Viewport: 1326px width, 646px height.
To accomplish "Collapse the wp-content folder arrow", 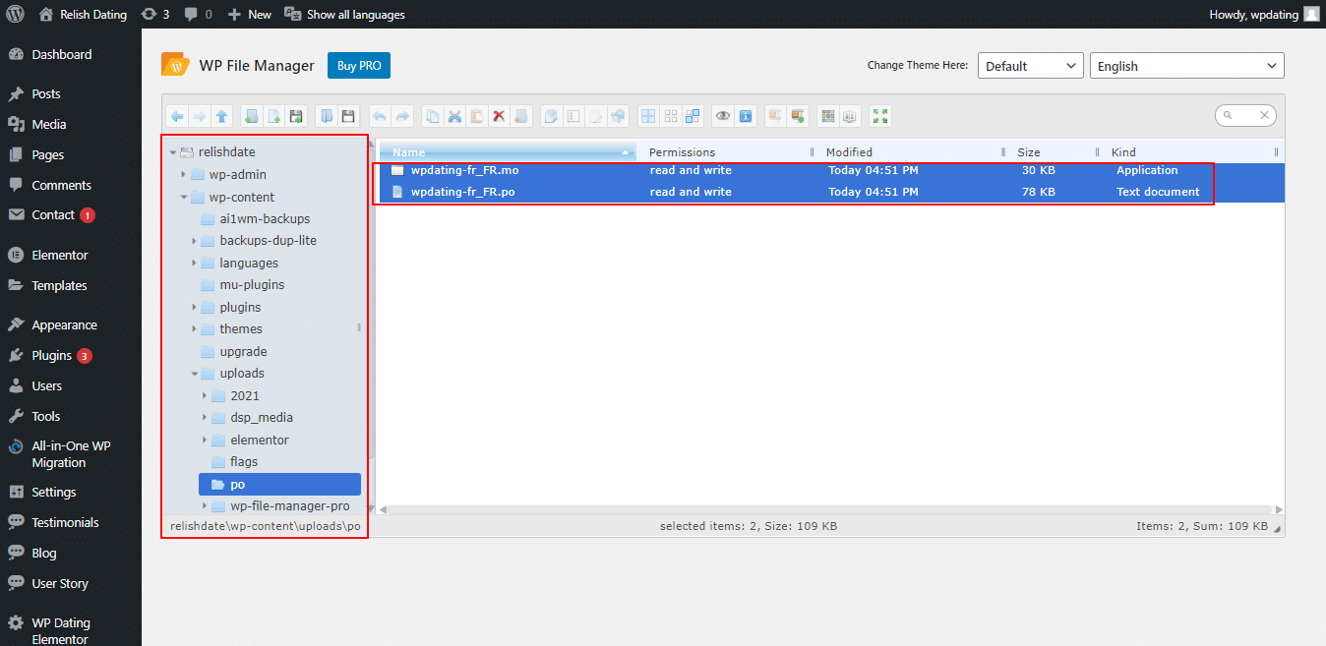I will (x=184, y=198).
